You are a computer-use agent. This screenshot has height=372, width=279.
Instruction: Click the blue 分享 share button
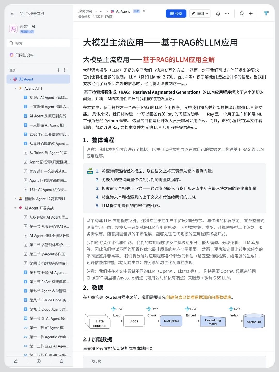click(176, 13)
